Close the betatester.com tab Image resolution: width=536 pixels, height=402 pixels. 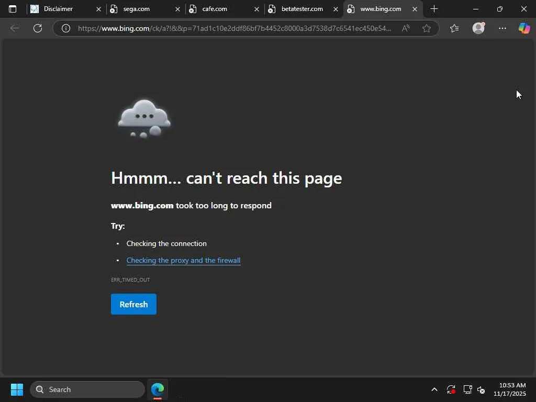pyautogui.click(x=336, y=9)
